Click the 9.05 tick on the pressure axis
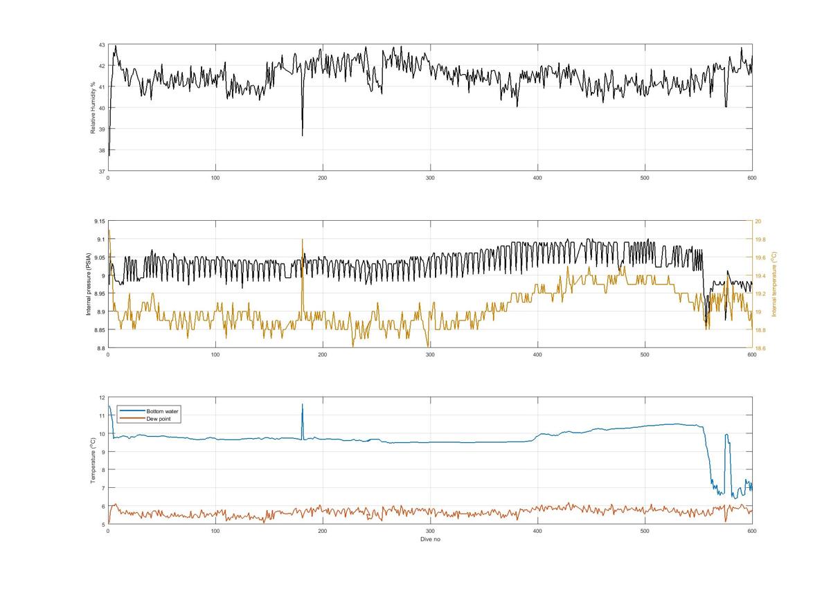831x589 pixels. 100,257
